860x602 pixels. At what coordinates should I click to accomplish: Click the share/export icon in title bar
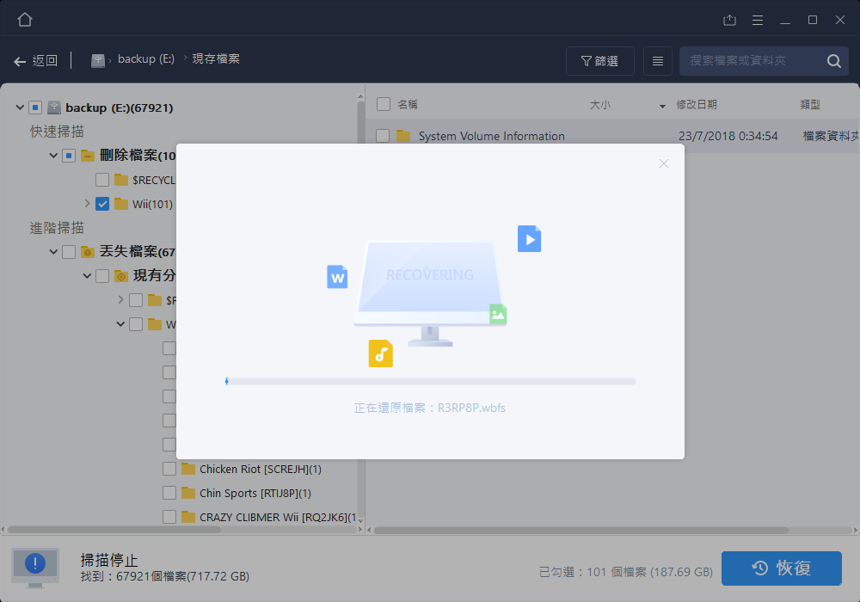pos(729,21)
